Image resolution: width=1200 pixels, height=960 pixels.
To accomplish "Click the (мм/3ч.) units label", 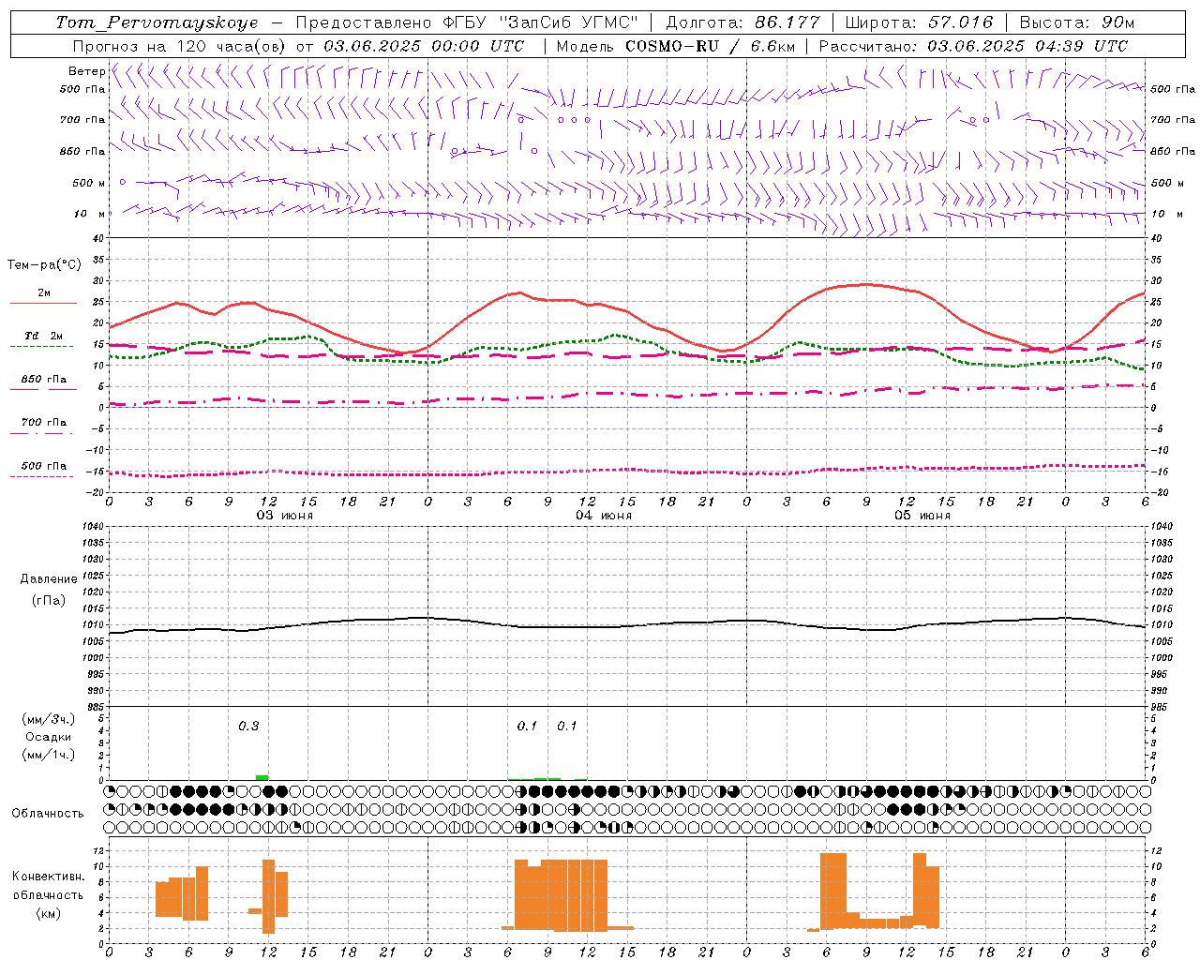I will pyautogui.click(x=48, y=719).
